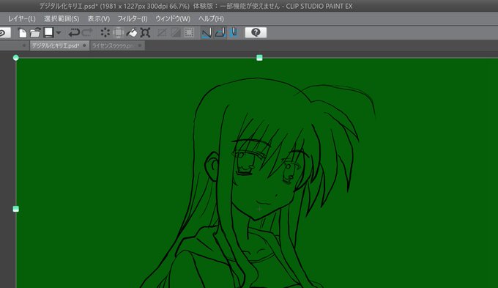Screen dimensions: 498x288
Task: Click the deselect icon
Action: tap(162, 32)
